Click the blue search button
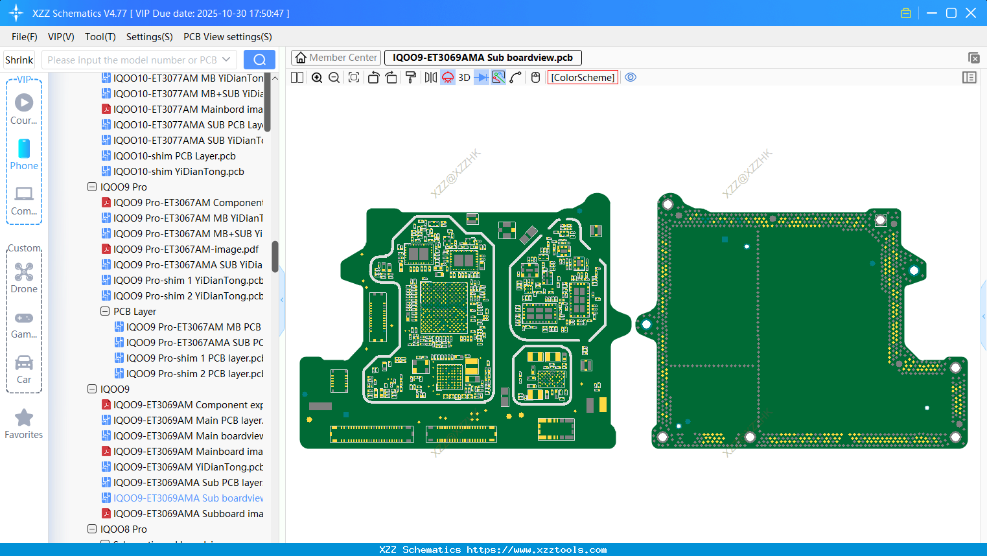987x556 pixels. click(x=259, y=60)
